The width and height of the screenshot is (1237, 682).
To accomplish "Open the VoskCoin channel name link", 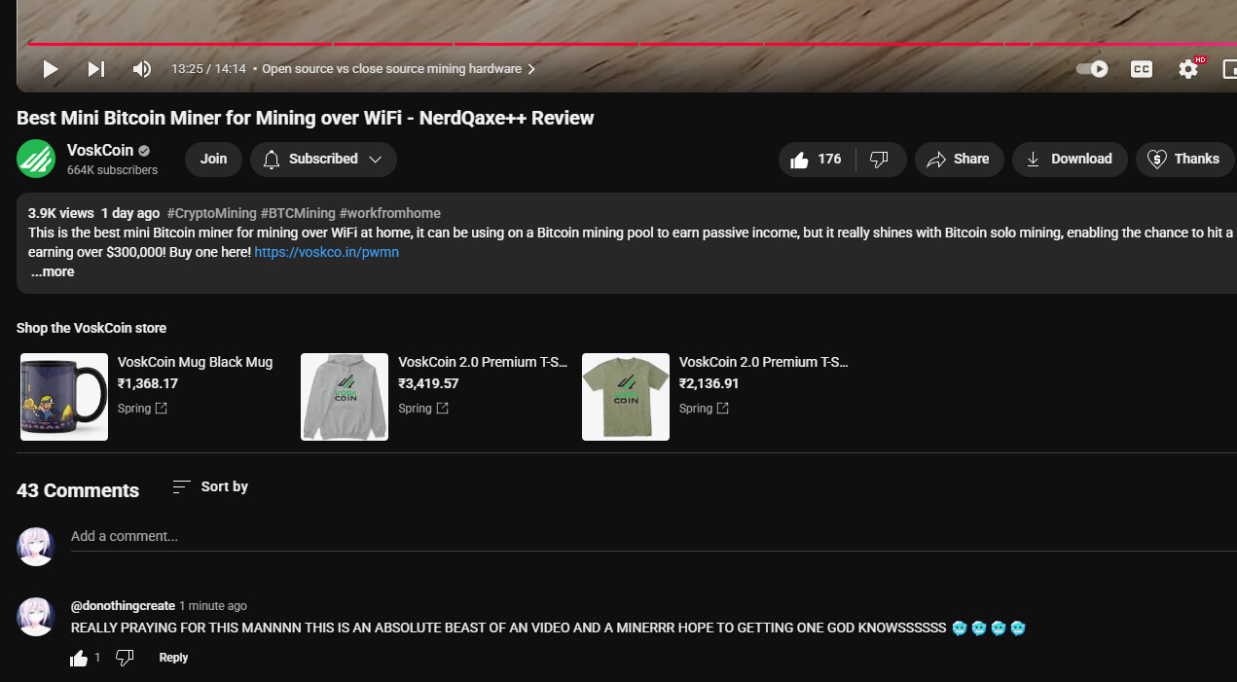I will (x=100, y=151).
